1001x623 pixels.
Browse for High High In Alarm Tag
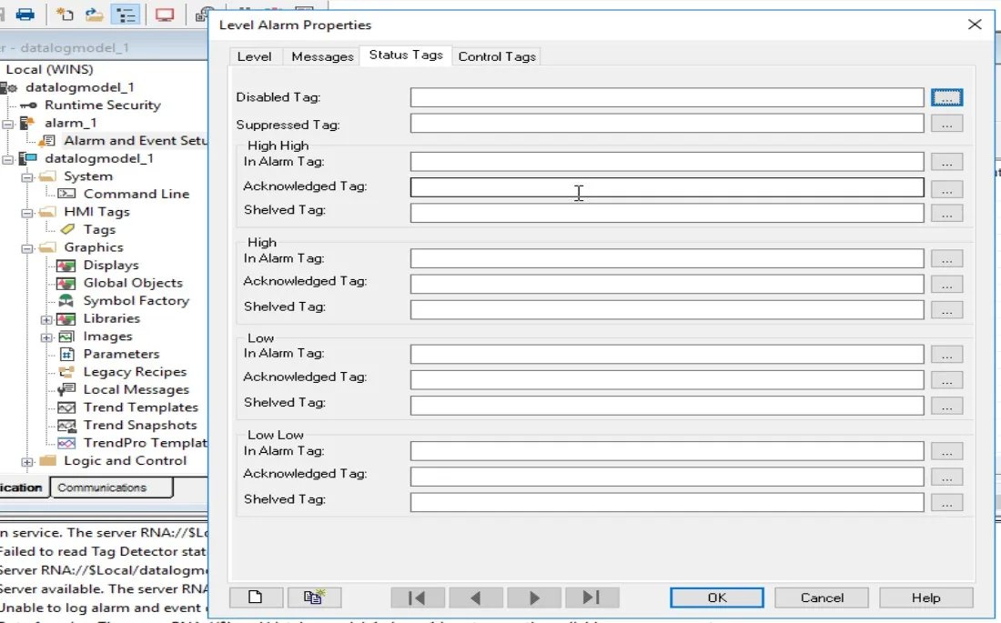pyautogui.click(x=946, y=162)
